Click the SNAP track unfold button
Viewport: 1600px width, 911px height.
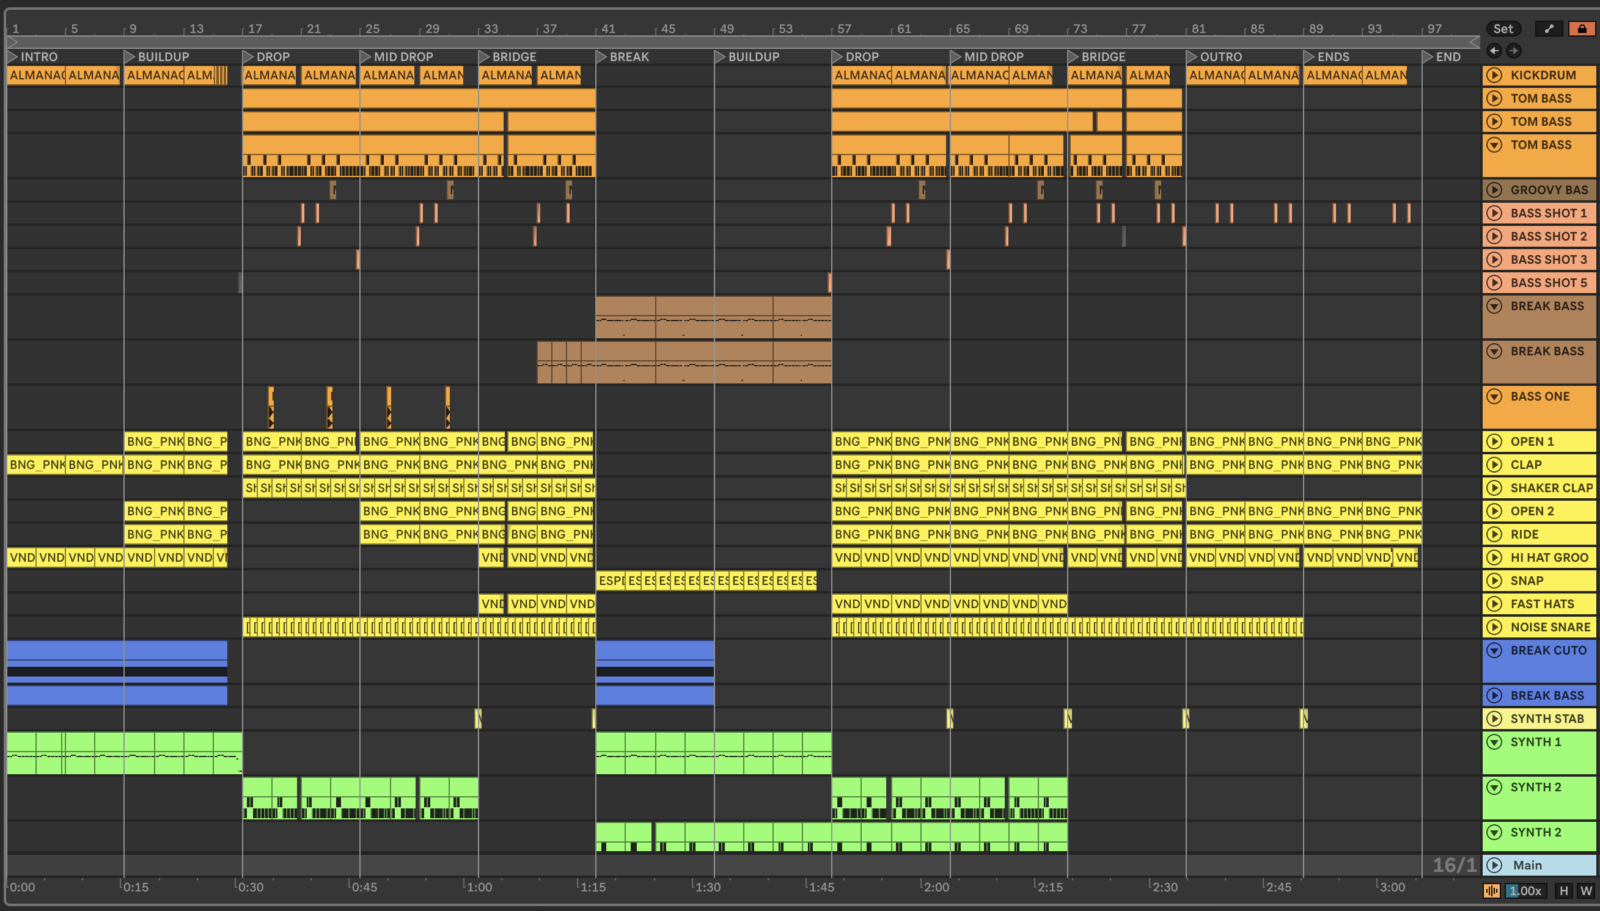1494,580
